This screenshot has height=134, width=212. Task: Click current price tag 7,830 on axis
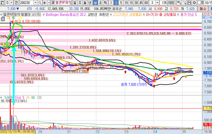(208, 73)
